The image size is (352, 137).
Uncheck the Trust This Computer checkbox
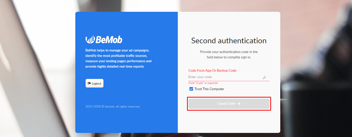click(x=191, y=89)
